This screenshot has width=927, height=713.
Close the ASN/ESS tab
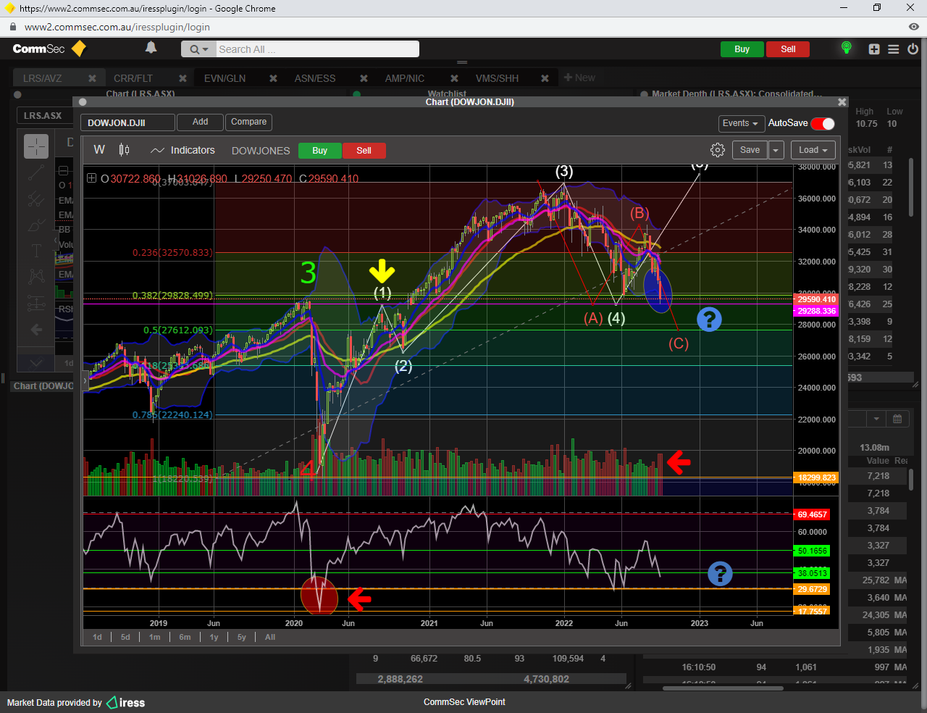[x=364, y=78]
